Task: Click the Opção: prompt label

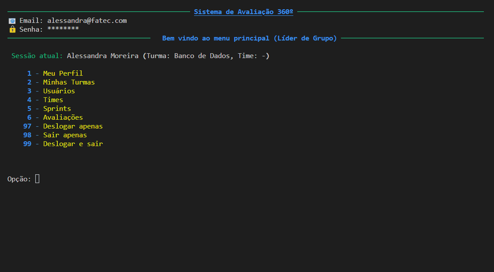Action: (19, 179)
